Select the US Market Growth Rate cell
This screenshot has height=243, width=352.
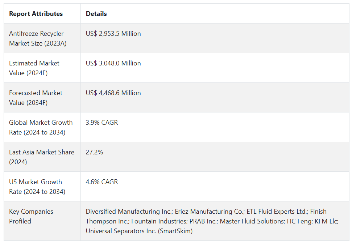pyautogui.click(x=37, y=187)
